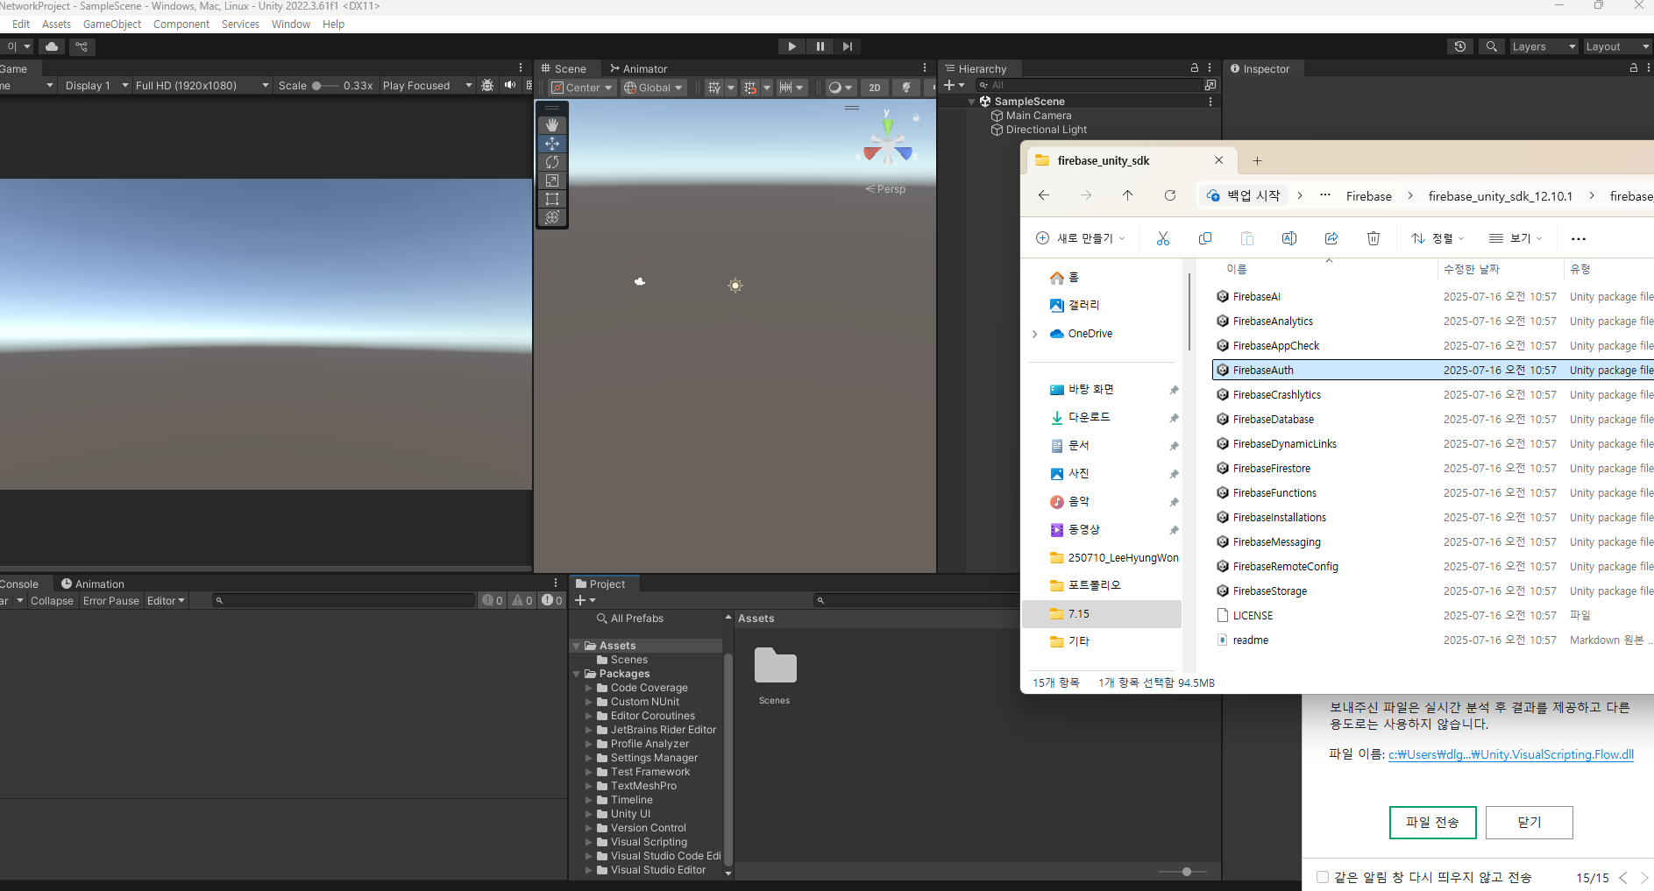Check the don't-show-alert-again checkbox

pos(1323,877)
